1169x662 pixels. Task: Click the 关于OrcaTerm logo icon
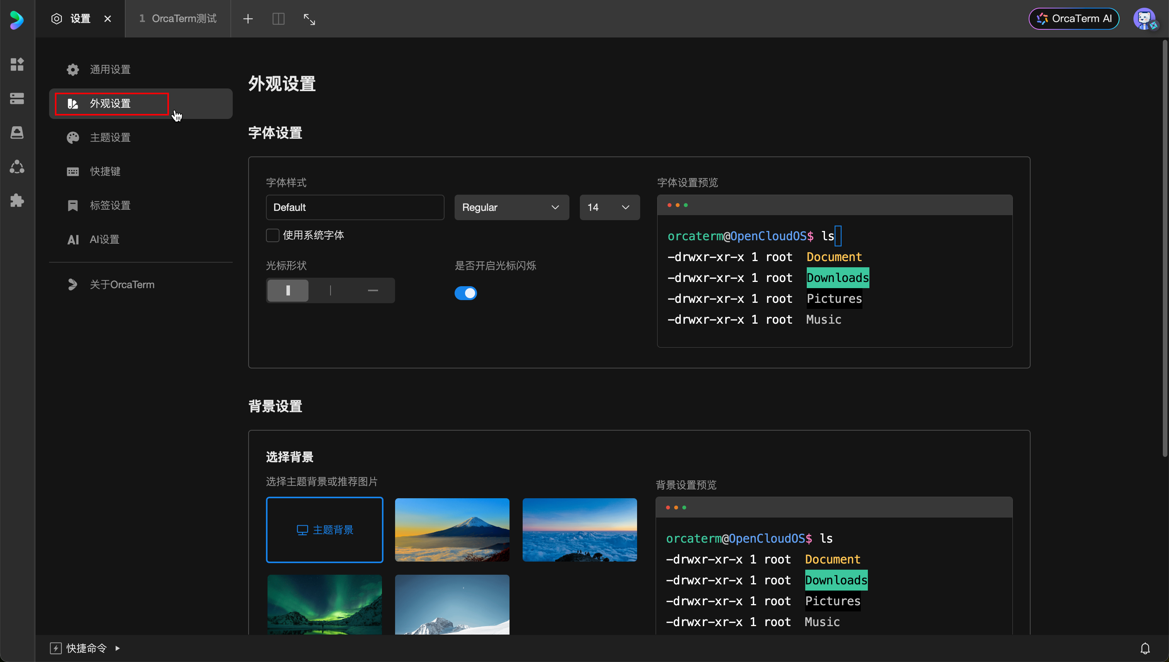[73, 285]
